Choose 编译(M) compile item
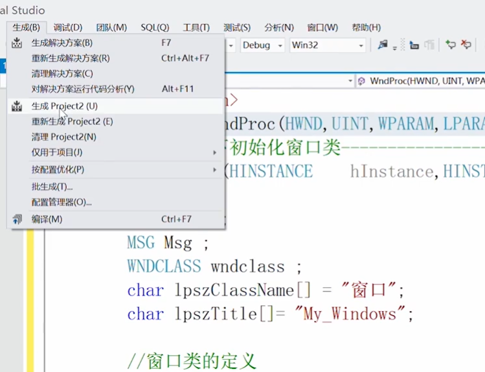 point(116,219)
